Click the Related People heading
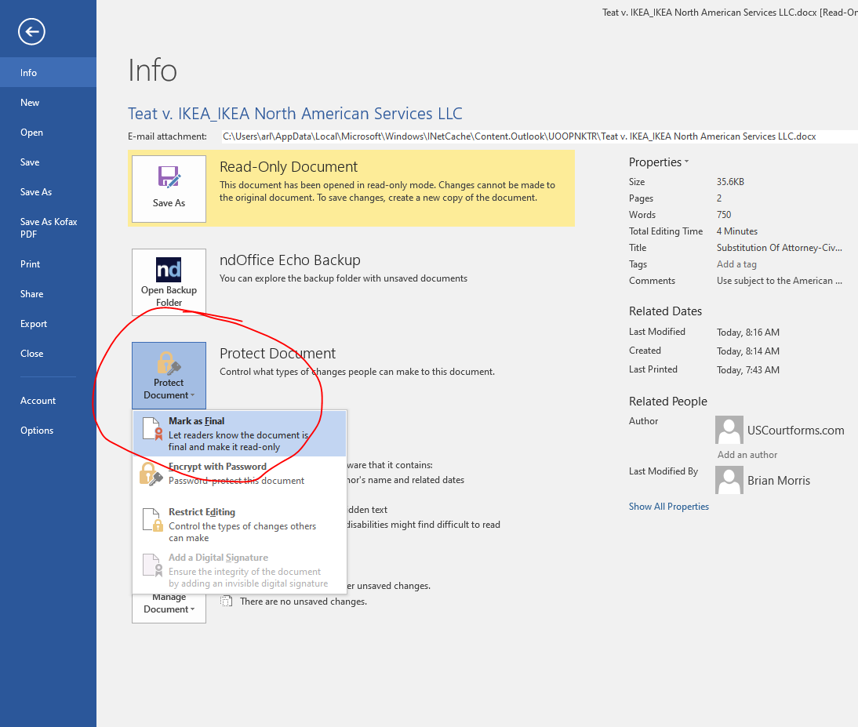 pos(668,402)
